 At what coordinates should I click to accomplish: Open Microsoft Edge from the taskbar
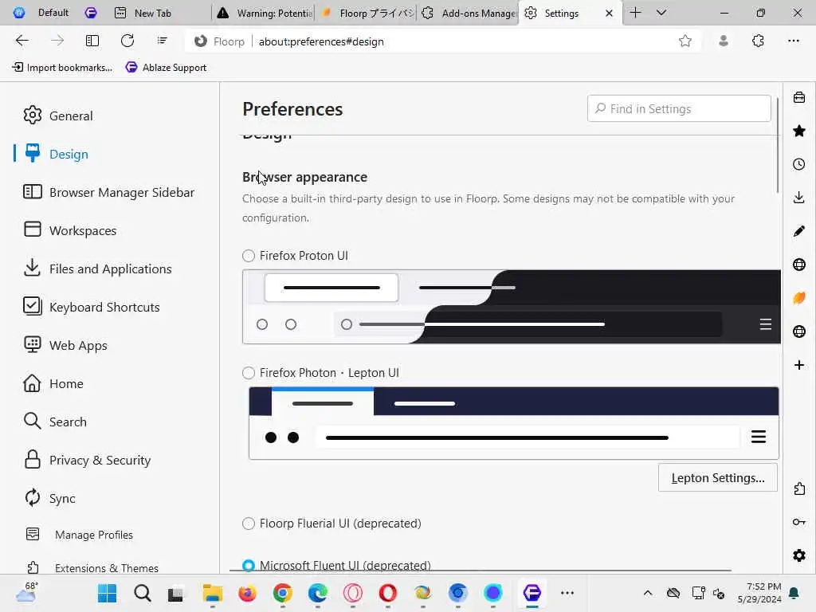click(317, 593)
